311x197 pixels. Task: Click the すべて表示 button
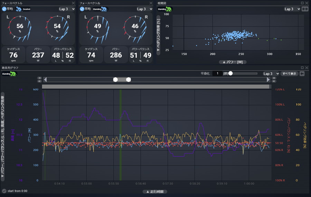289,74
